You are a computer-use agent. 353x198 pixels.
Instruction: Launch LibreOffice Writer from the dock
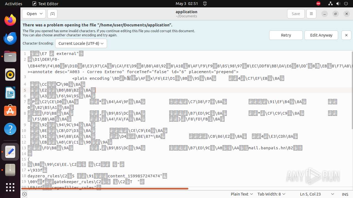pos(10,93)
